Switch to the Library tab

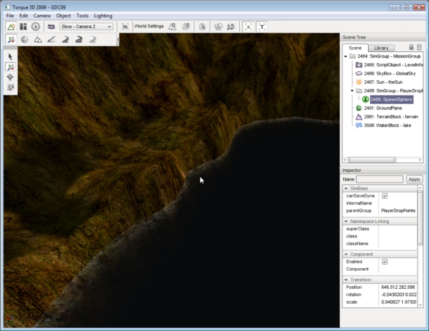point(381,48)
